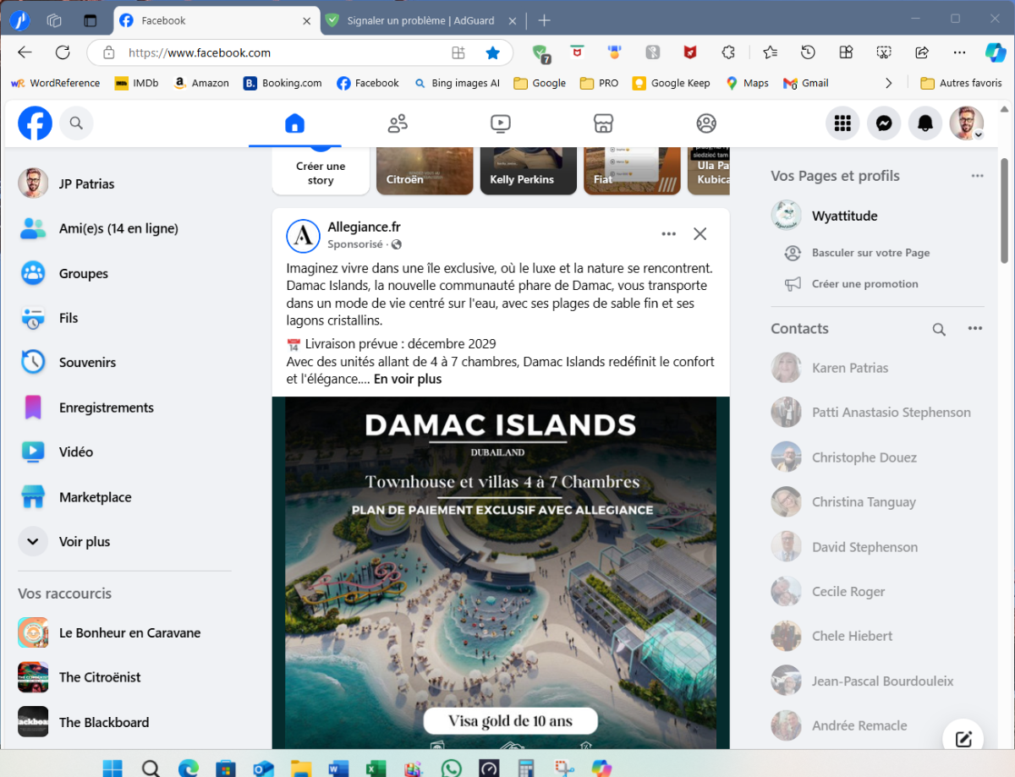
Task: Open Excel from the taskbar
Action: coord(376,768)
